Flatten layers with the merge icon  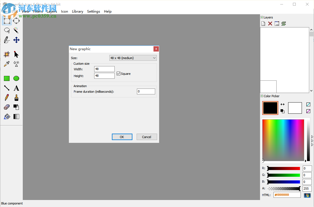(284, 23)
